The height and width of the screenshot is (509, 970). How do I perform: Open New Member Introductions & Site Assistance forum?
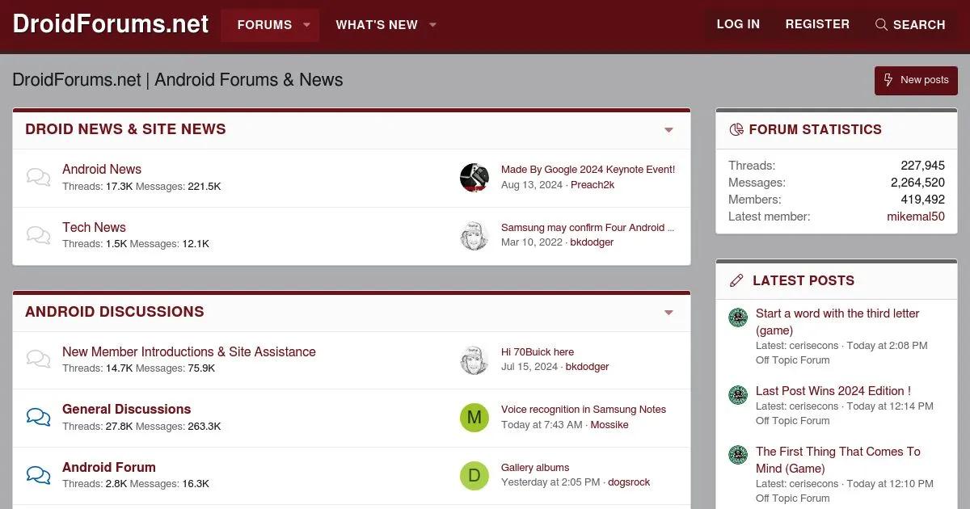point(189,351)
